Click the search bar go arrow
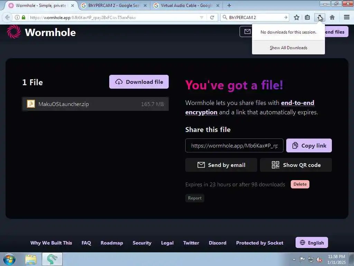 pyautogui.click(x=286, y=17)
